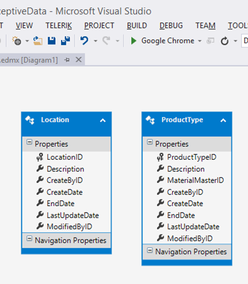Click the browser link icon beside Google Chrome dropdown

click(x=210, y=41)
